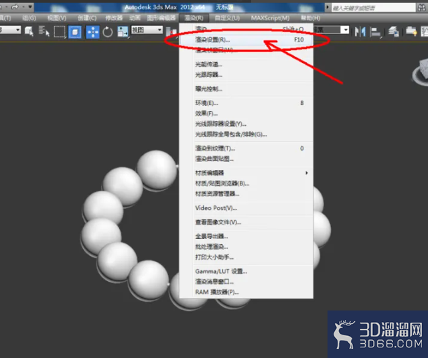Open the Graphite ribbon toggle icon
Viewport: 428px width, 358px height.
click(411, 31)
